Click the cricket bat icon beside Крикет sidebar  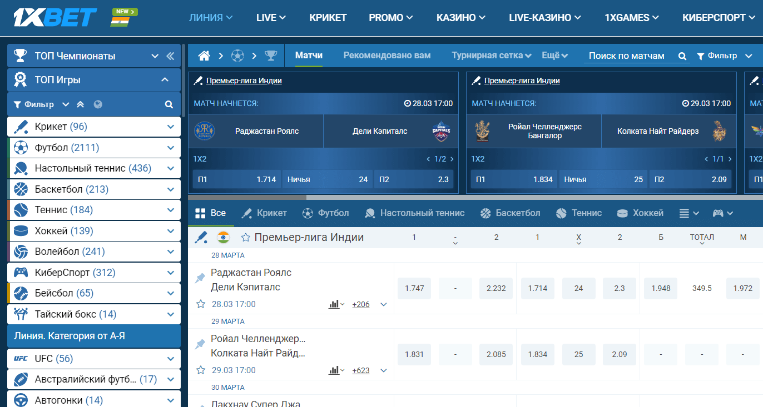pos(21,127)
